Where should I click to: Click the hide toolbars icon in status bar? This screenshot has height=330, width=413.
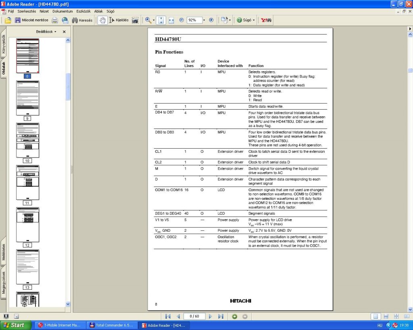(16, 316)
